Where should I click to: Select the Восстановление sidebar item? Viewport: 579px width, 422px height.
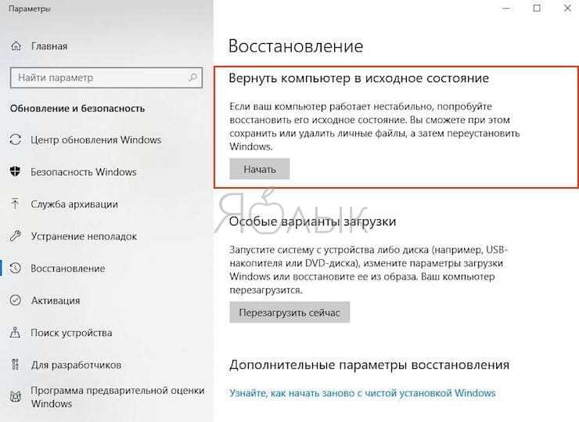click(68, 269)
